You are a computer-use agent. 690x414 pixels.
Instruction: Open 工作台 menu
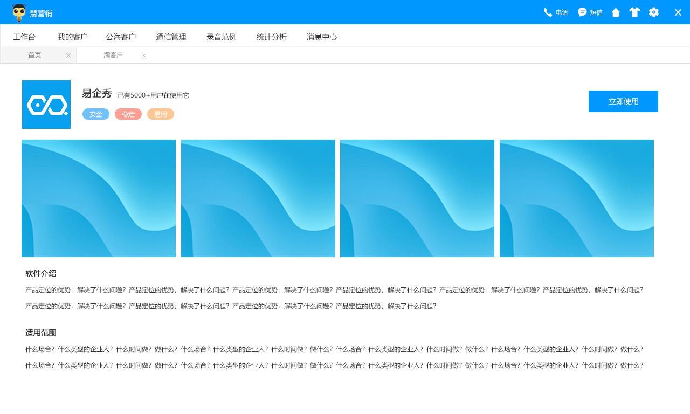click(24, 37)
